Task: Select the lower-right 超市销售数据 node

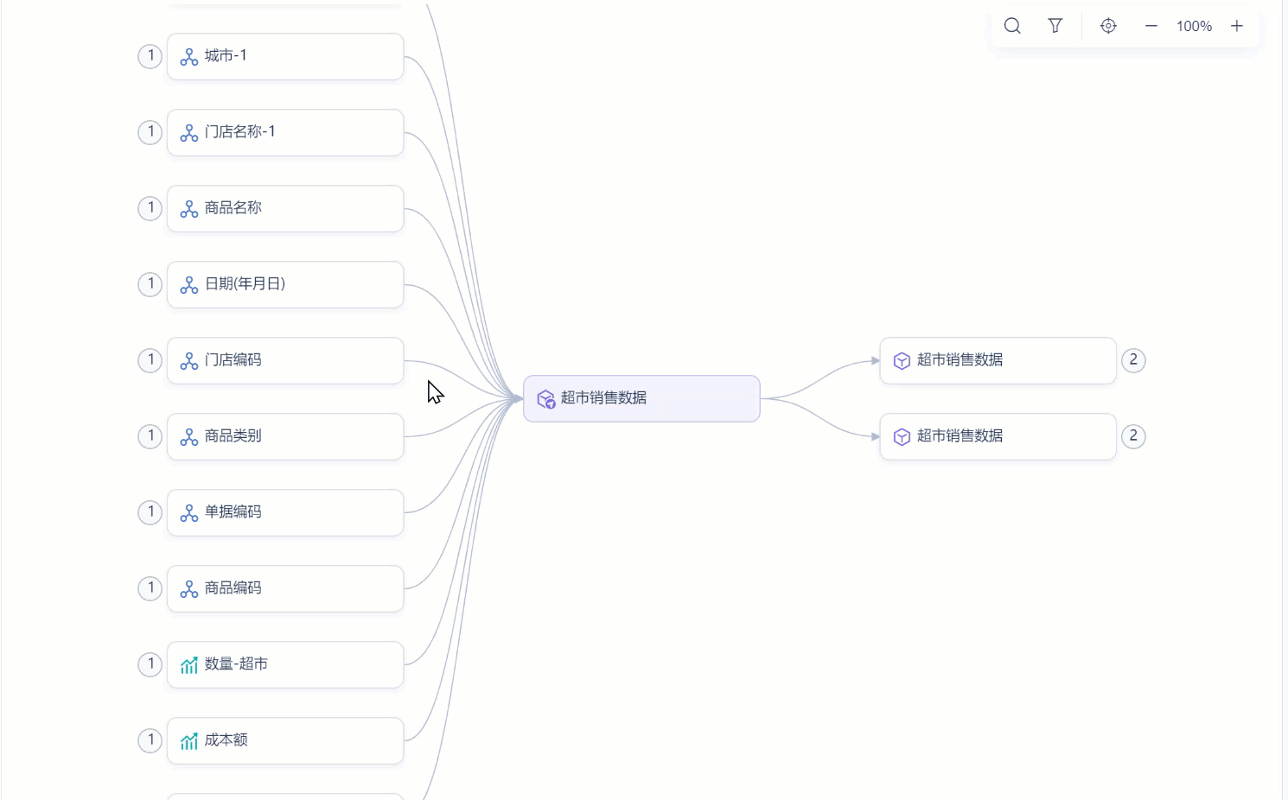Action: pos(998,436)
